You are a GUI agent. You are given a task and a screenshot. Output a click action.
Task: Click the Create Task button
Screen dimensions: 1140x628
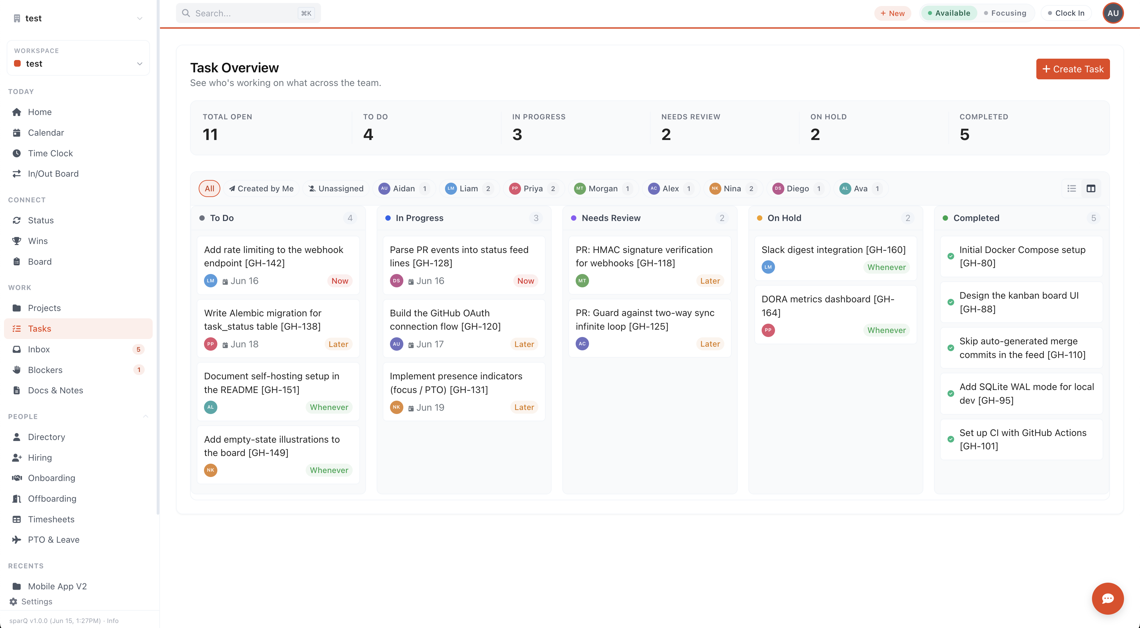pyautogui.click(x=1073, y=69)
